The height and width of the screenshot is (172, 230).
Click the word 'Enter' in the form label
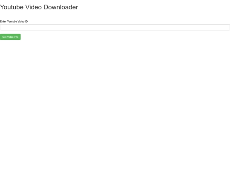pyautogui.click(x=3, y=22)
